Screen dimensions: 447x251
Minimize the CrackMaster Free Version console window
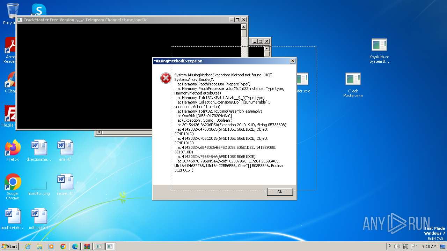pos(231,20)
